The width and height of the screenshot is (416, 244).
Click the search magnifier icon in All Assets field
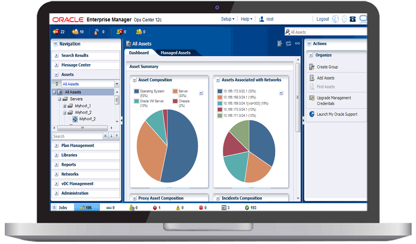pos(287,32)
